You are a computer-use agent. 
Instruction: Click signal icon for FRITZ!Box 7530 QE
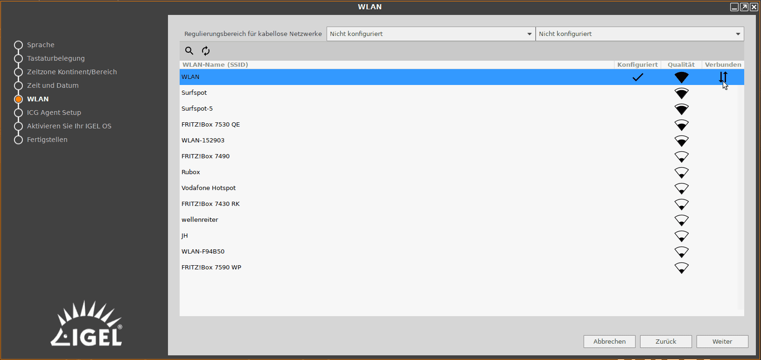pyautogui.click(x=681, y=125)
